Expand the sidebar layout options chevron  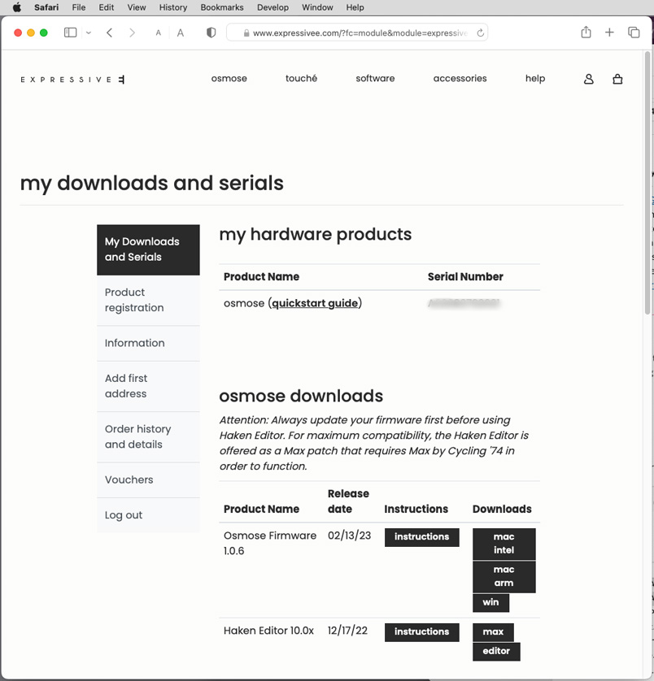tap(88, 33)
